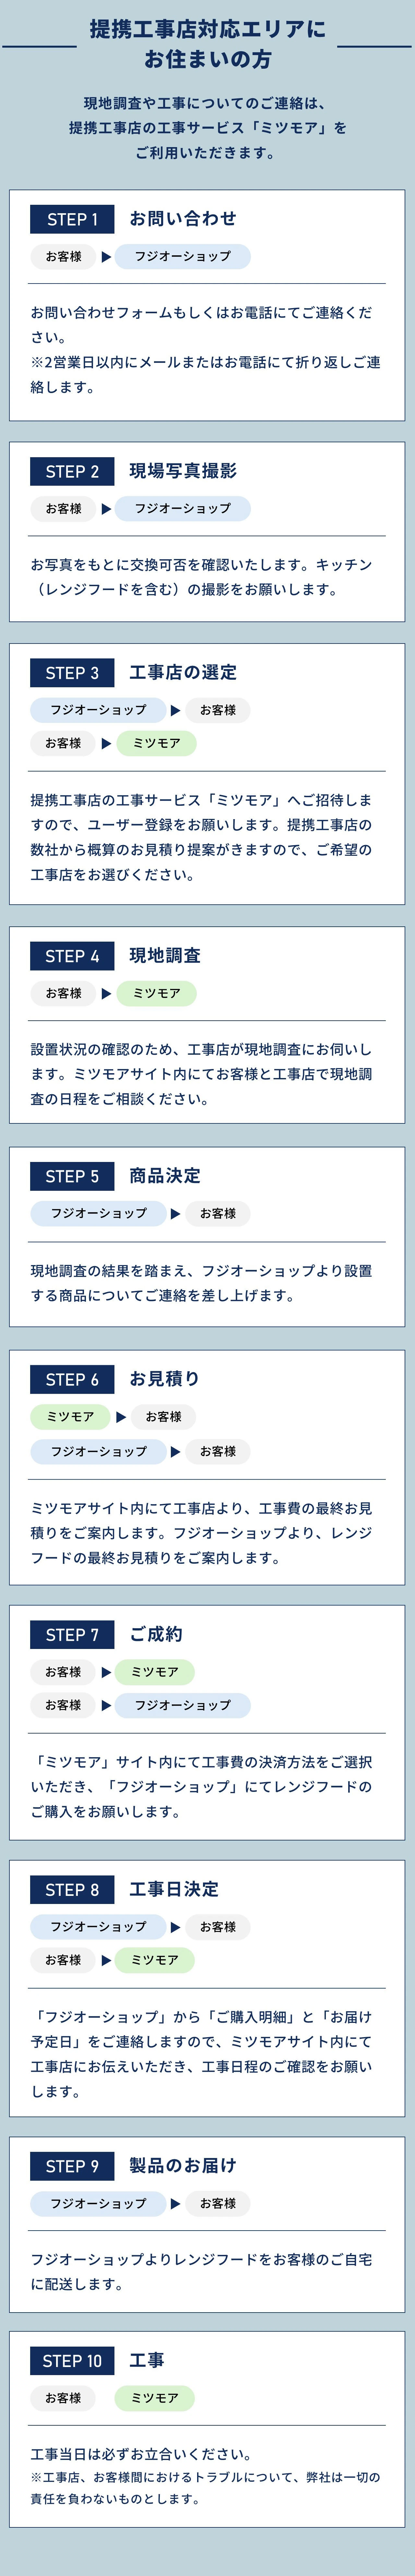Click the ご成約 heading
This screenshot has height=2576, width=415.
(156, 1634)
